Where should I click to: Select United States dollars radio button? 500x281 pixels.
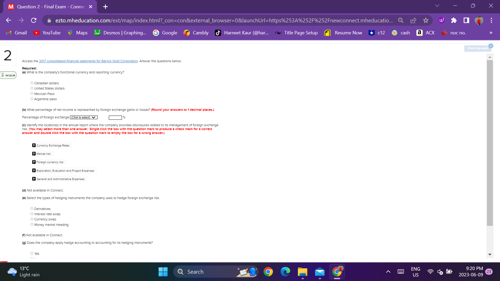(32, 88)
